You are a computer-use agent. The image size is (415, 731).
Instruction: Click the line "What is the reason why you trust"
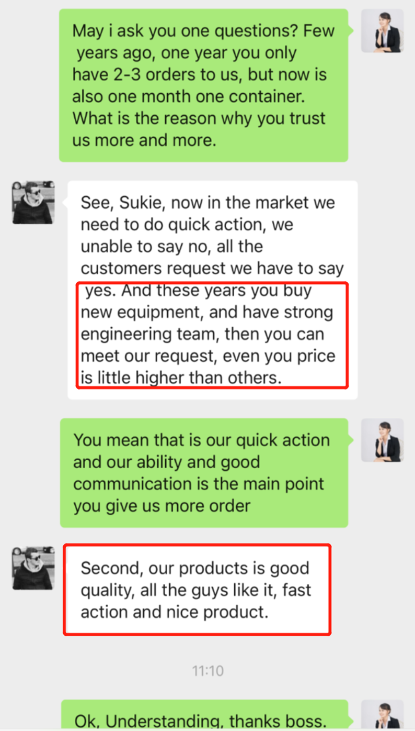(199, 119)
